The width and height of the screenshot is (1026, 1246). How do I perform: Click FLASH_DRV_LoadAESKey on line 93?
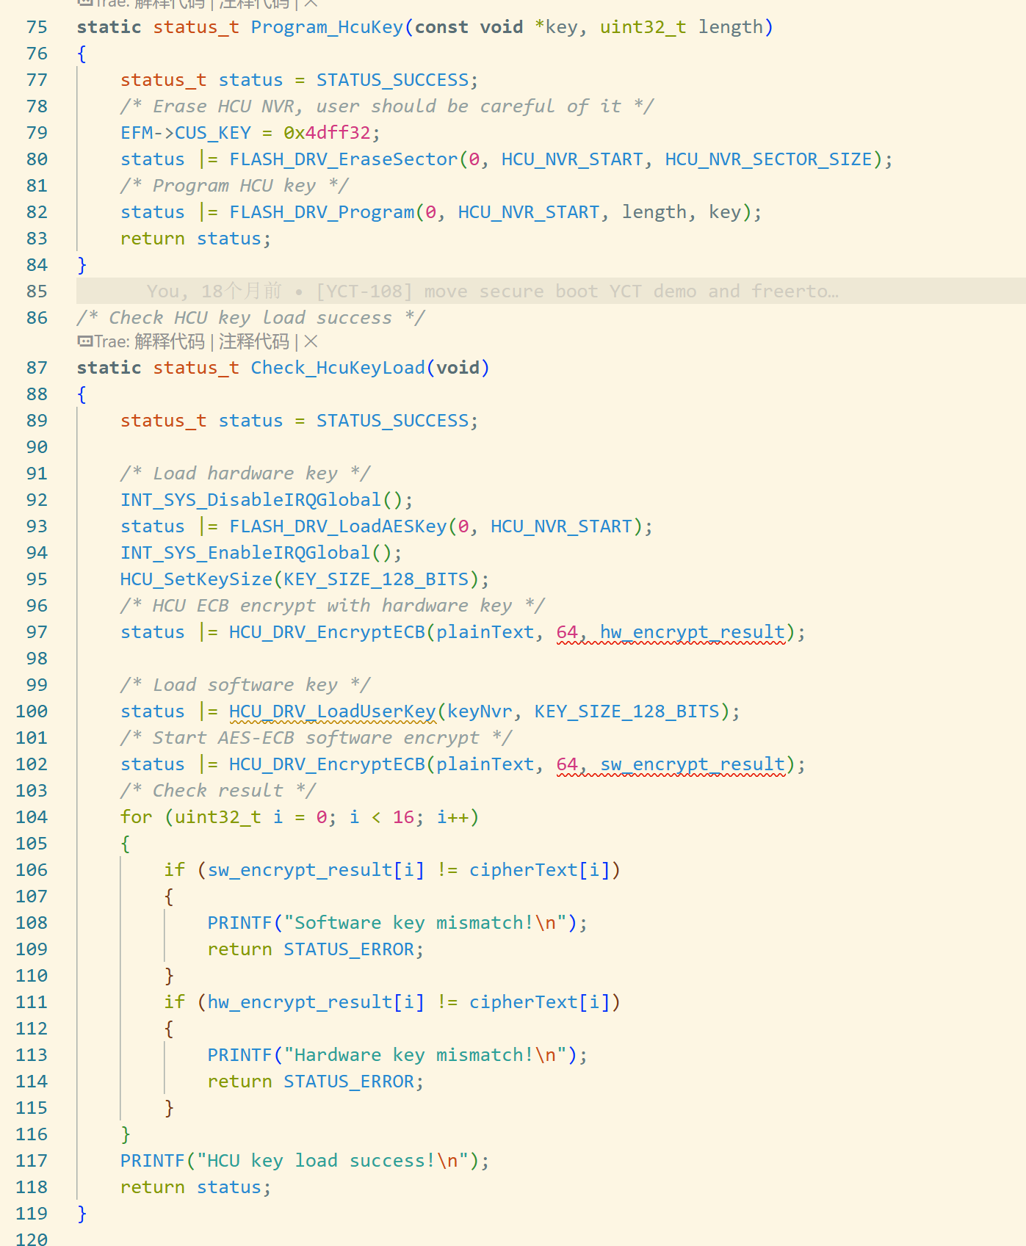(338, 526)
